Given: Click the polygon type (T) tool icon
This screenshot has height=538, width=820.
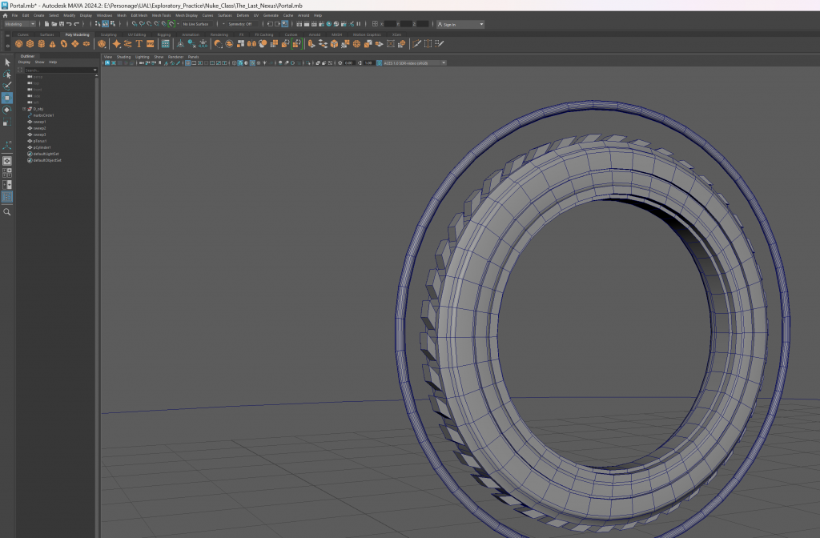Looking at the screenshot, I should coord(139,44).
